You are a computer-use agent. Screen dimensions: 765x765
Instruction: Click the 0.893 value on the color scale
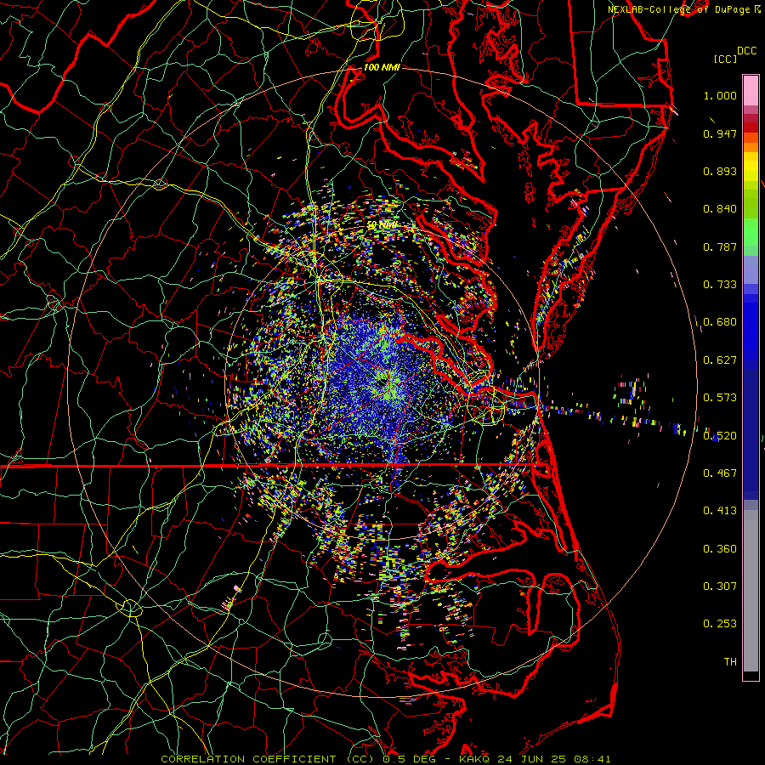point(720,171)
